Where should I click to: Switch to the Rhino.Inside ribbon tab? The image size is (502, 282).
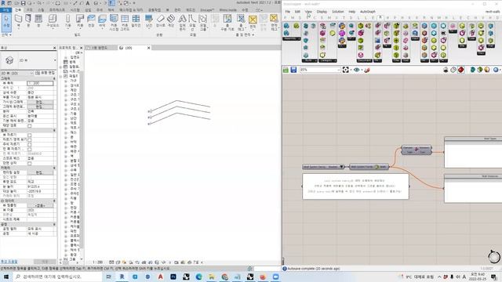point(228,10)
